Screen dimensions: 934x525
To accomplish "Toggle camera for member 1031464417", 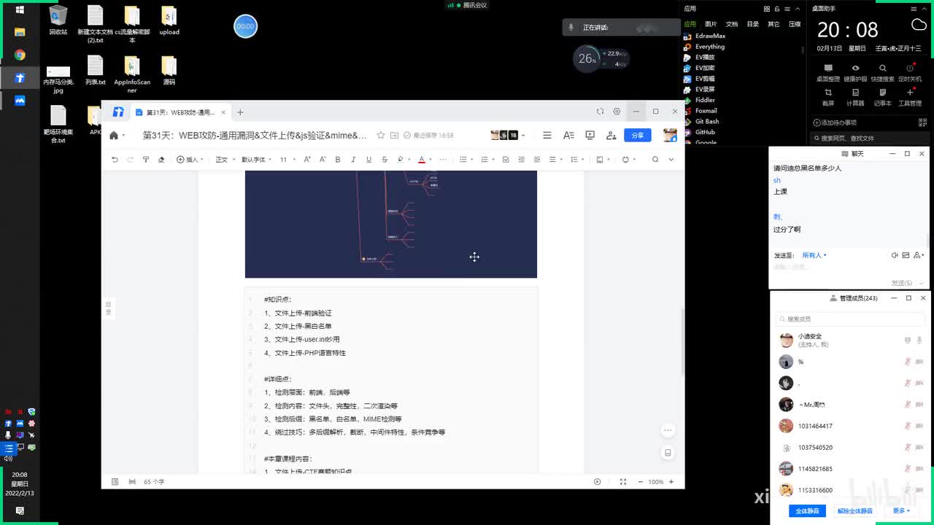I will pyautogui.click(x=919, y=426).
